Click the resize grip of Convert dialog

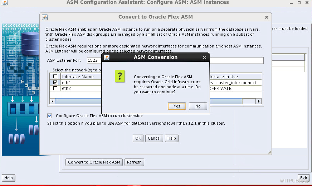coord(270,152)
